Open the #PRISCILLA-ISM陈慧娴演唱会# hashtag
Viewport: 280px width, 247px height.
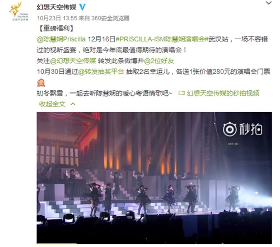coord(162,39)
